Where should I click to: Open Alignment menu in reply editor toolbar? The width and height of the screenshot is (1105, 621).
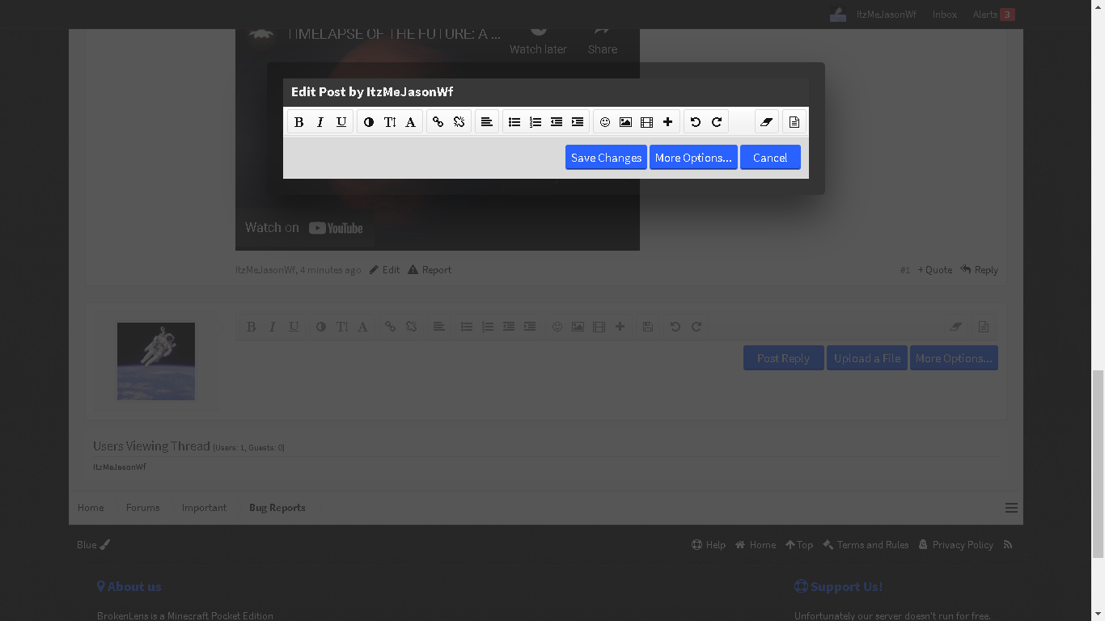point(439,327)
